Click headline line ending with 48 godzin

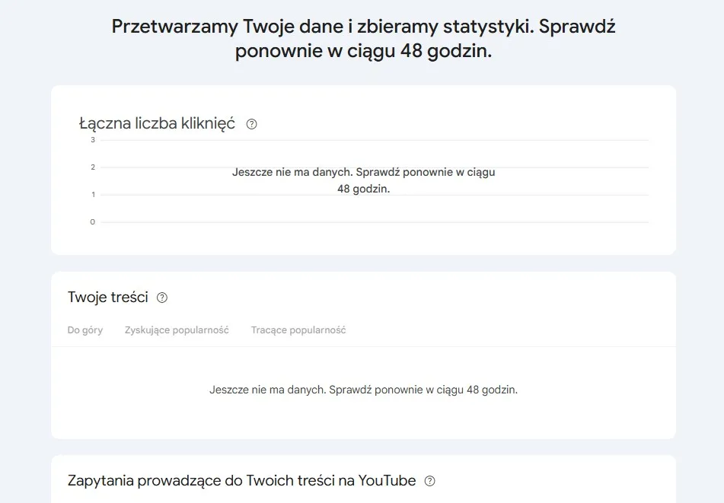point(363,51)
